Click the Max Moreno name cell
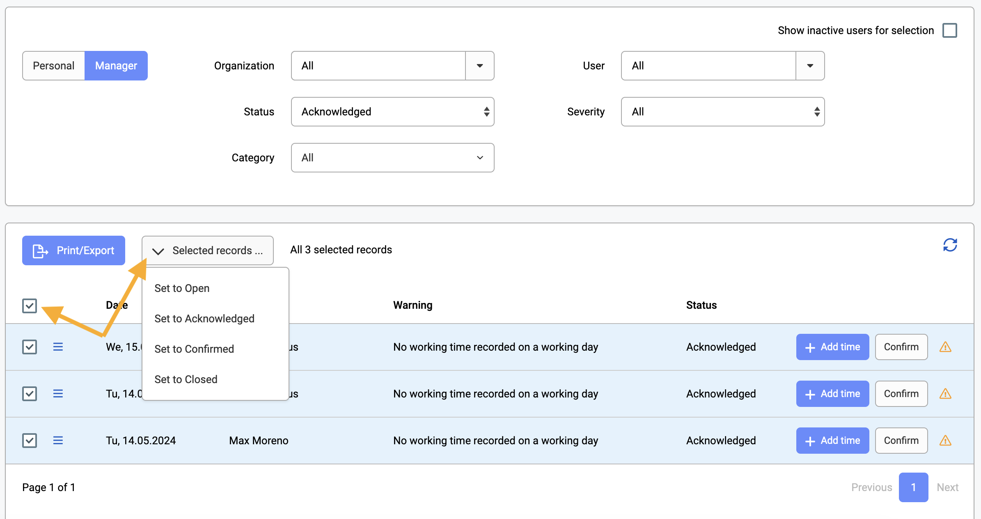The height and width of the screenshot is (519, 981). 259,441
